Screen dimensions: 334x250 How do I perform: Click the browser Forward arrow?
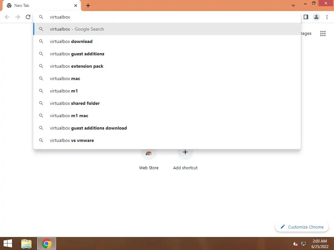tap(18, 17)
